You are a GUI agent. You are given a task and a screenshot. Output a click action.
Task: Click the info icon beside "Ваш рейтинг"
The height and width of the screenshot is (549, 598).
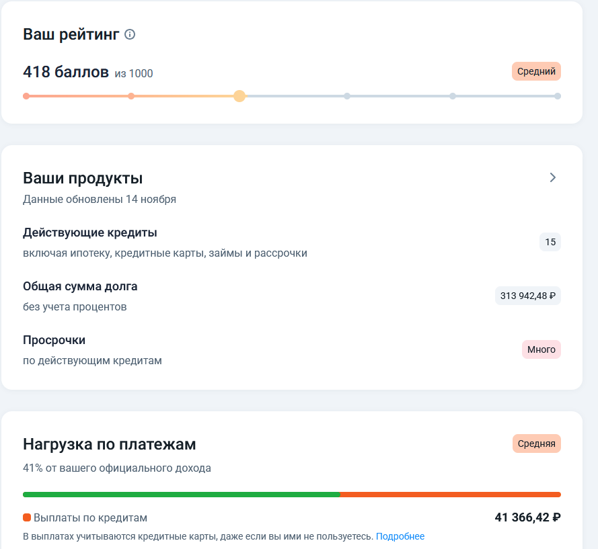tap(130, 34)
